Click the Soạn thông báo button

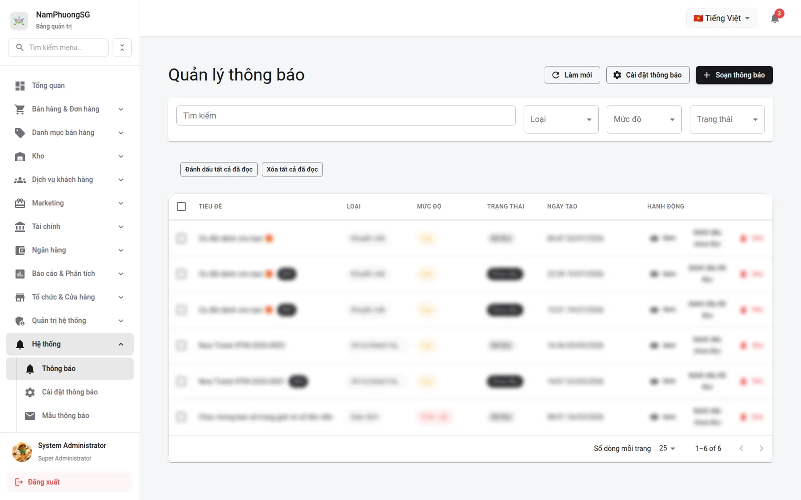coord(734,75)
